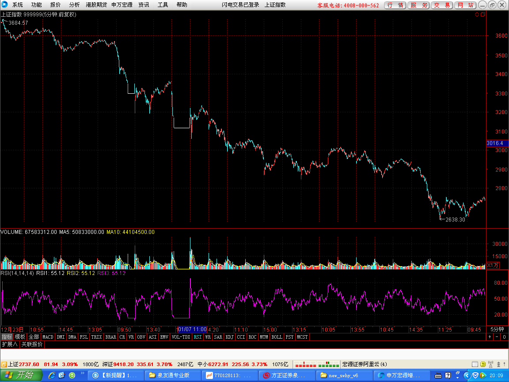Screen dimensions: 509x382
Task: Click the application logo icon at top-left
Action: point(4,4)
